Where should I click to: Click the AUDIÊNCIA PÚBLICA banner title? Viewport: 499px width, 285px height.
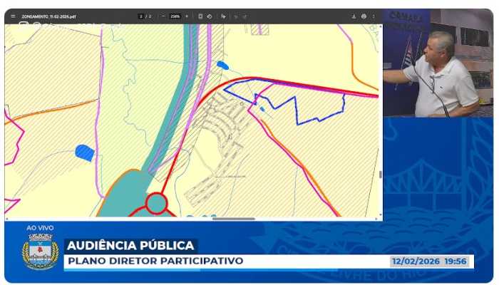130,245
